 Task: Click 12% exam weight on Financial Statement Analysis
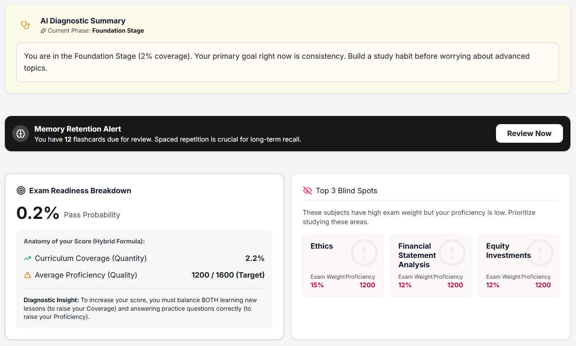(405, 285)
